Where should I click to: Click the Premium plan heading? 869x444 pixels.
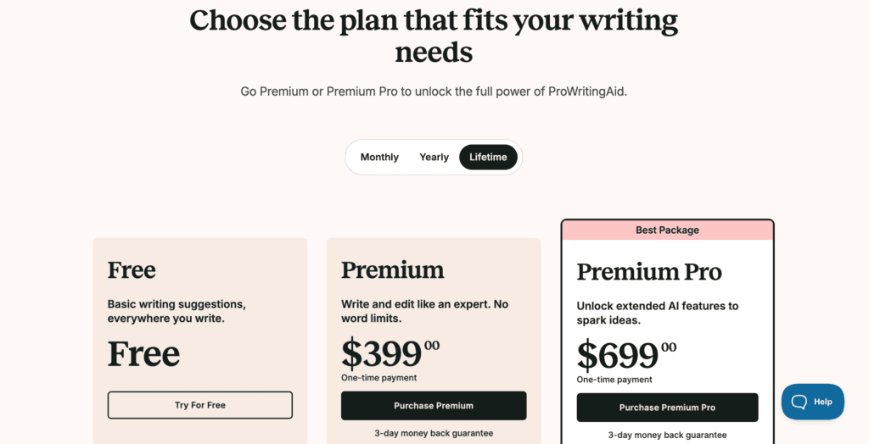point(392,270)
